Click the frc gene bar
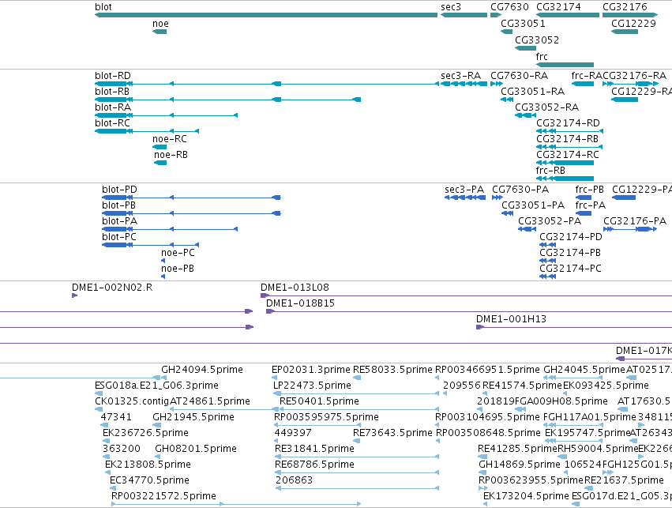The image size is (672, 508). [565, 65]
